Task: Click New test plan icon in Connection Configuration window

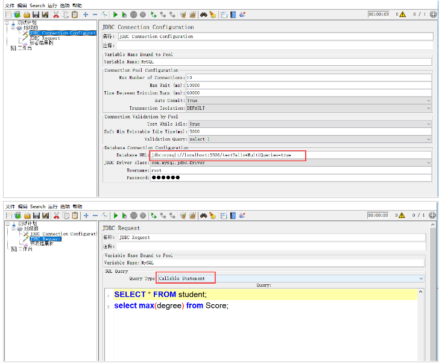Action: click(8, 14)
